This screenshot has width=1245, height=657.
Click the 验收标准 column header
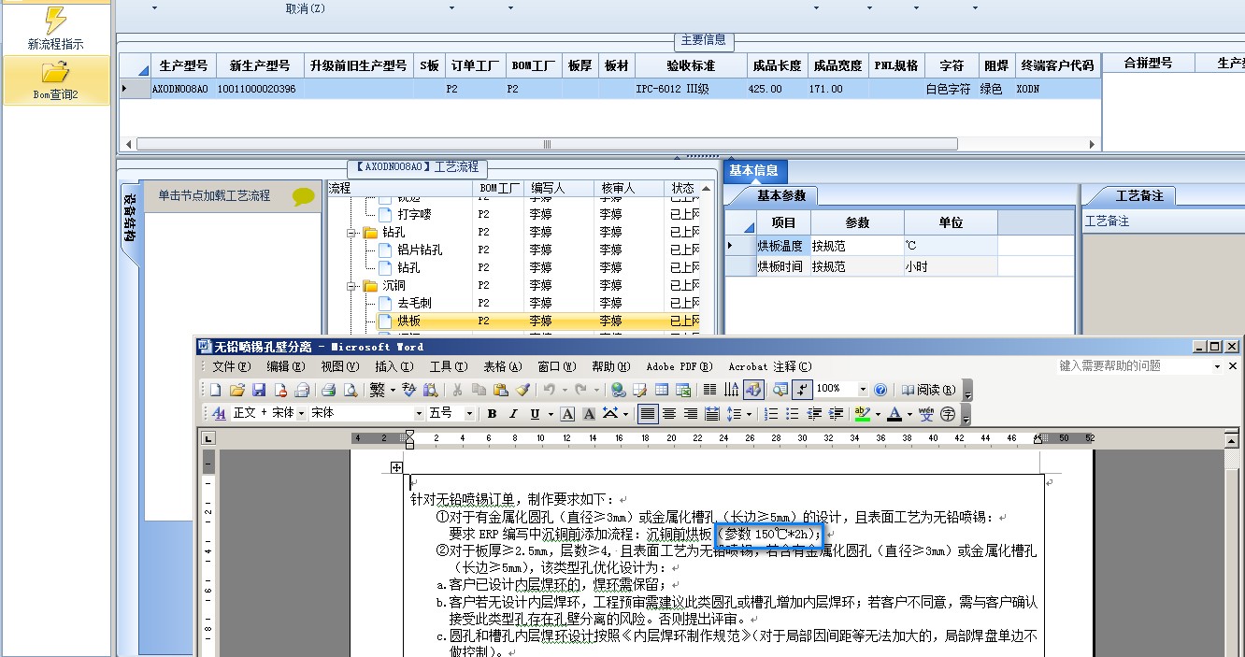point(690,65)
